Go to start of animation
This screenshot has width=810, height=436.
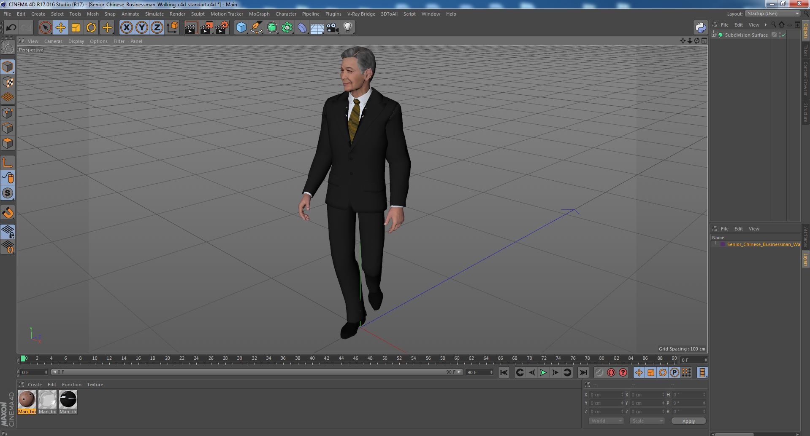[x=504, y=372]
